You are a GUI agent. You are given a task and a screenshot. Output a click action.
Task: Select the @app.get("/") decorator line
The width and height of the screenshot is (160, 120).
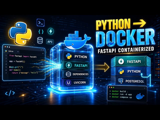tap(16, 67)
